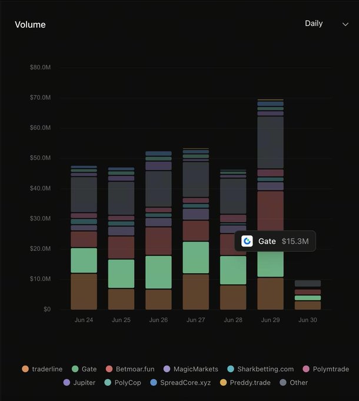Toggle traderline legend entry

click(x=42, y=369)
